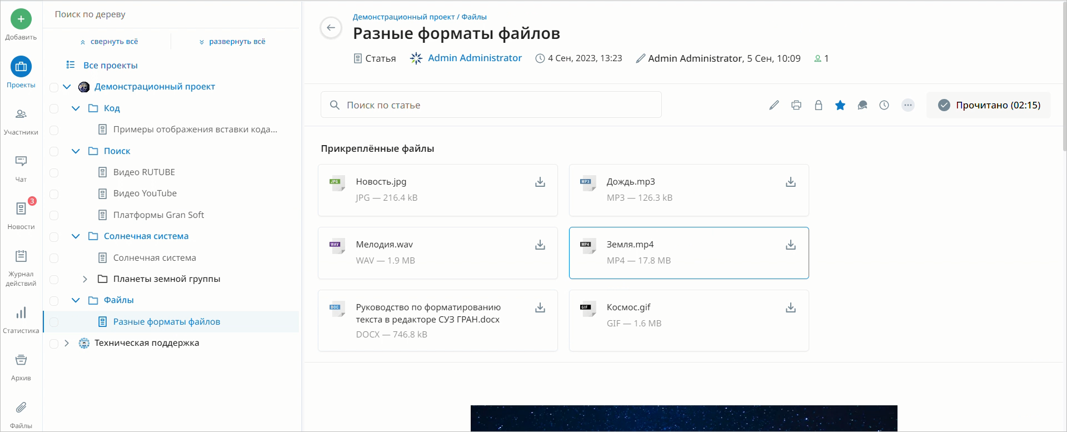Open the Action log section
Image resolution: width=1067 pixels, height=432 pixels.
(21, 268)
